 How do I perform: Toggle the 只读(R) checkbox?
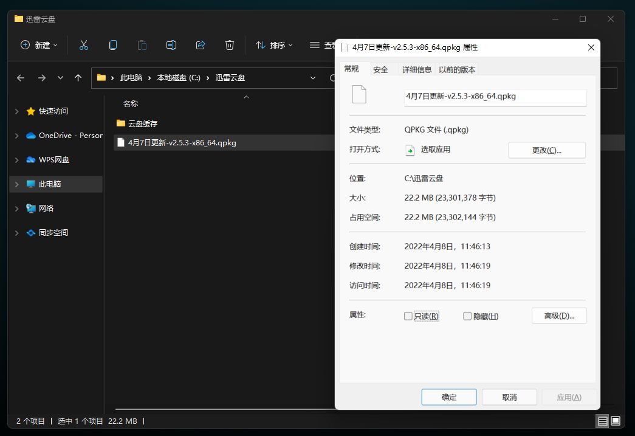pos(408,316)
